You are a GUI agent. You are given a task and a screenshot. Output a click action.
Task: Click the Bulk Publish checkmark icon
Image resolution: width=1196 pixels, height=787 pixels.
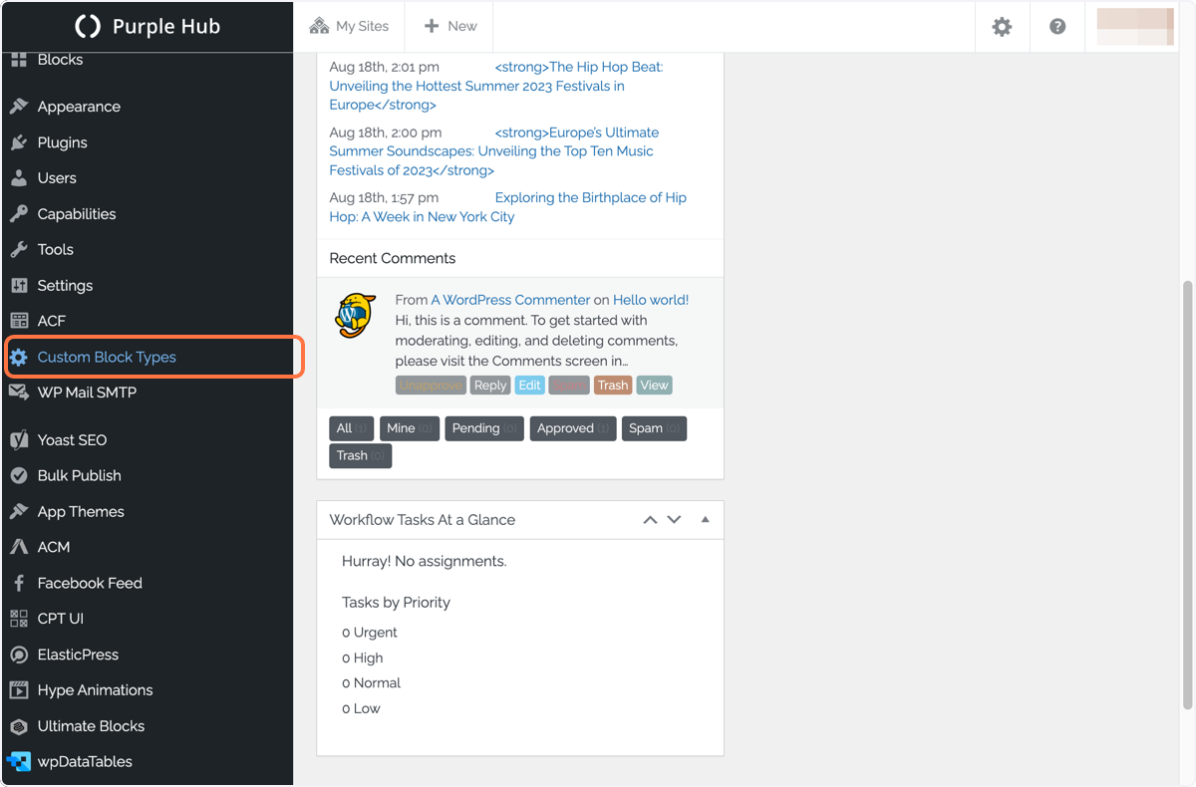pos(19,476)
